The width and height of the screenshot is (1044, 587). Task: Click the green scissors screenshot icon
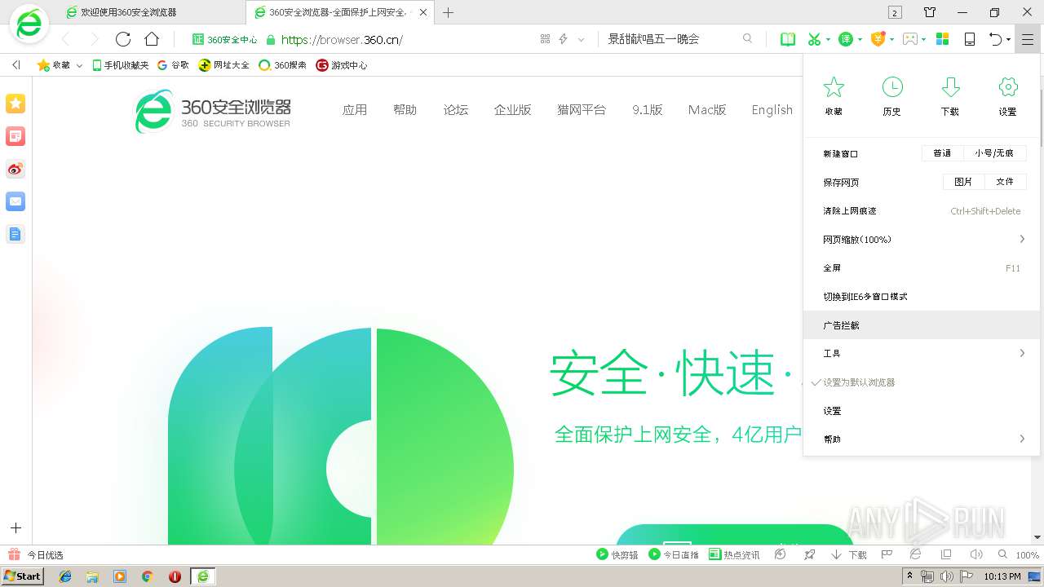pos(814,39)
